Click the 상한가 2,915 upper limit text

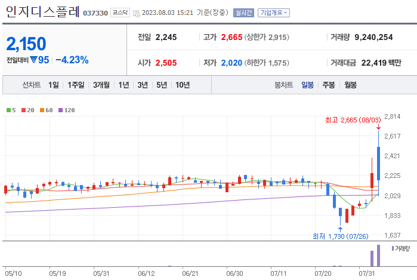(x=267, y=37)
